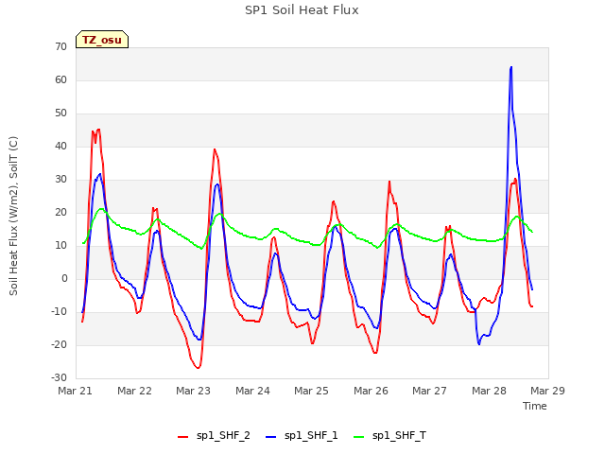Viewport: 605px width, 454px height.
Task: Click the Mar 25 x-axis tick label
Action: 311,391
